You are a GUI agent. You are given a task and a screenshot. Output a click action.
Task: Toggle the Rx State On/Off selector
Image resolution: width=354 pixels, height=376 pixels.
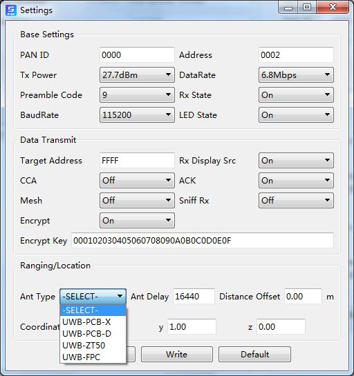[296, 95]
